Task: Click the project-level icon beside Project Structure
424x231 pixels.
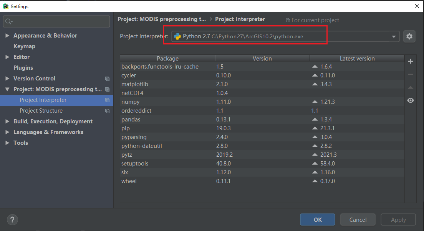Action: (x=108, y=111)
